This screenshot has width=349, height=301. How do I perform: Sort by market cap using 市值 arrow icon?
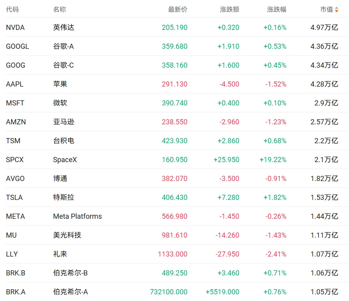[x=336, y=9]
